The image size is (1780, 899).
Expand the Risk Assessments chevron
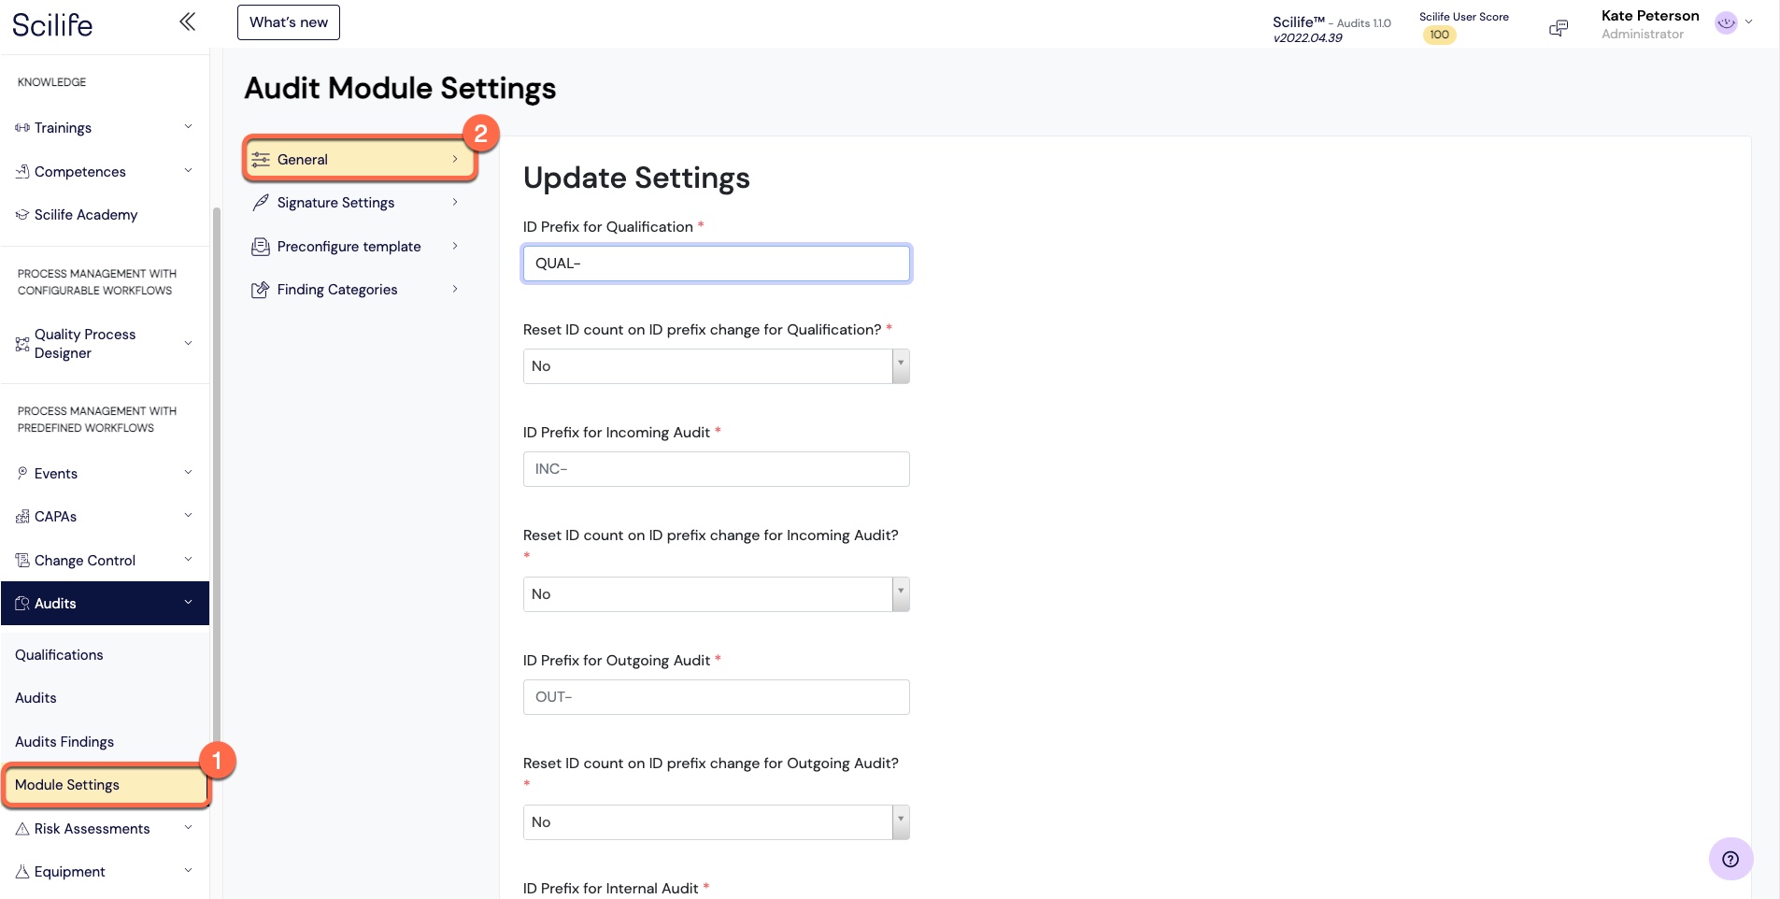tap(188, 828)
